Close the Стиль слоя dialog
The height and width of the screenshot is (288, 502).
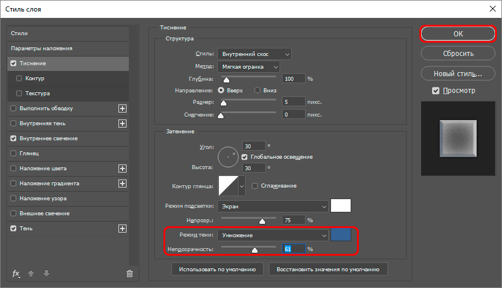[x=493, y=9]
